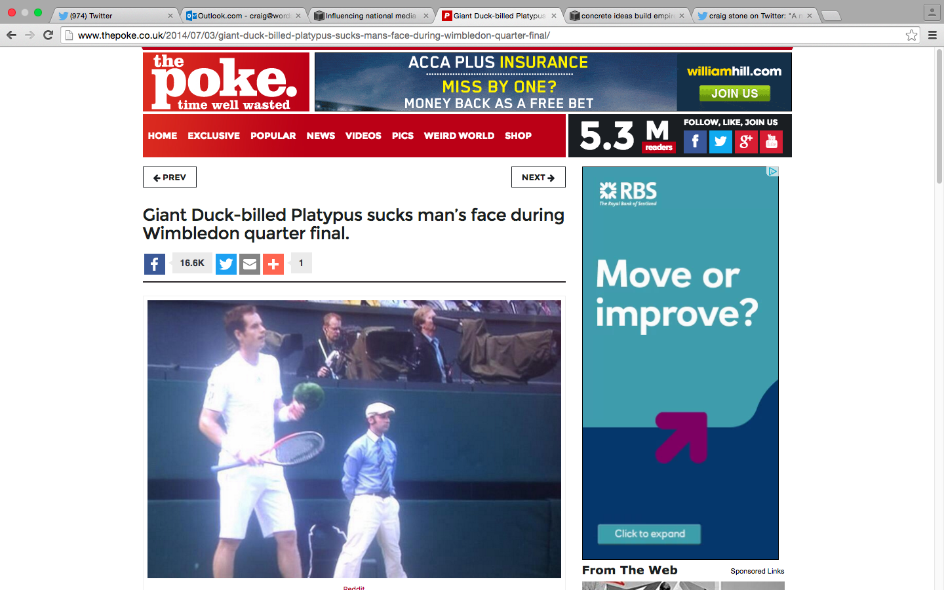Open the PICS section
The width and height of the screenshot is (944, 590).
[403, 136]
